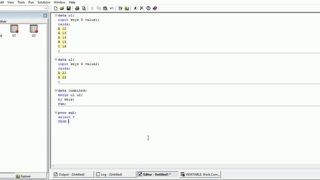Image resolution: width=320 pixels, height=180 pixels.
Task: Click the 'B 15' data line
Action: (x=62, y=42)
